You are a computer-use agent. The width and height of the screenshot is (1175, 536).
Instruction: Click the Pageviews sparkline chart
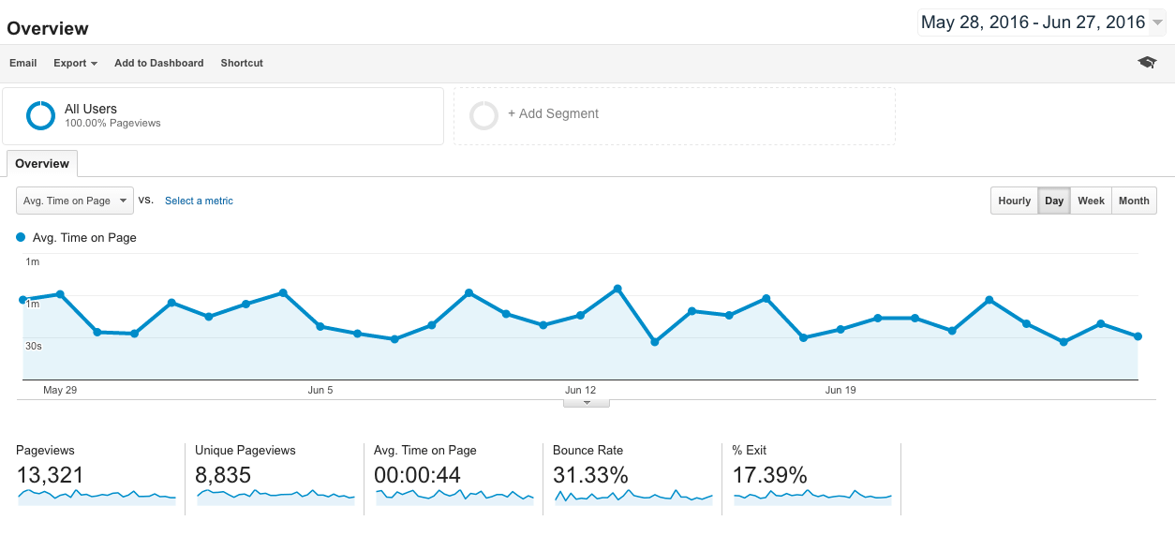[97, 496]
